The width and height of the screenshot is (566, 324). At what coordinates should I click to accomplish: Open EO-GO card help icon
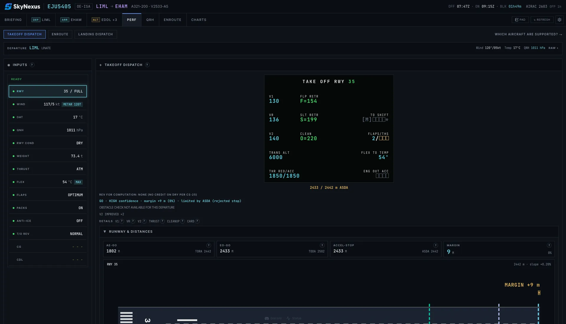[x=322, y=245]
